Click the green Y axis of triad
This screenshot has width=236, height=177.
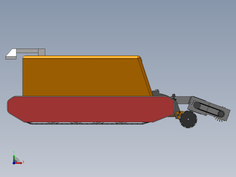click(14, 158)
